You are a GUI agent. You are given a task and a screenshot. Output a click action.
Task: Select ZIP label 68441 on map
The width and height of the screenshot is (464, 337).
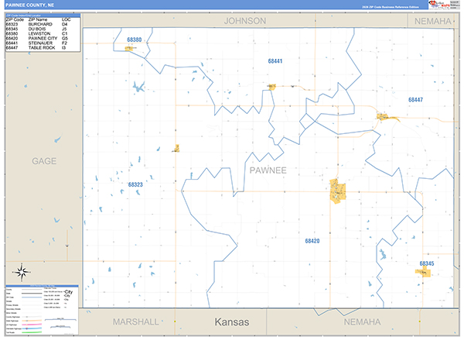[275, 61]
